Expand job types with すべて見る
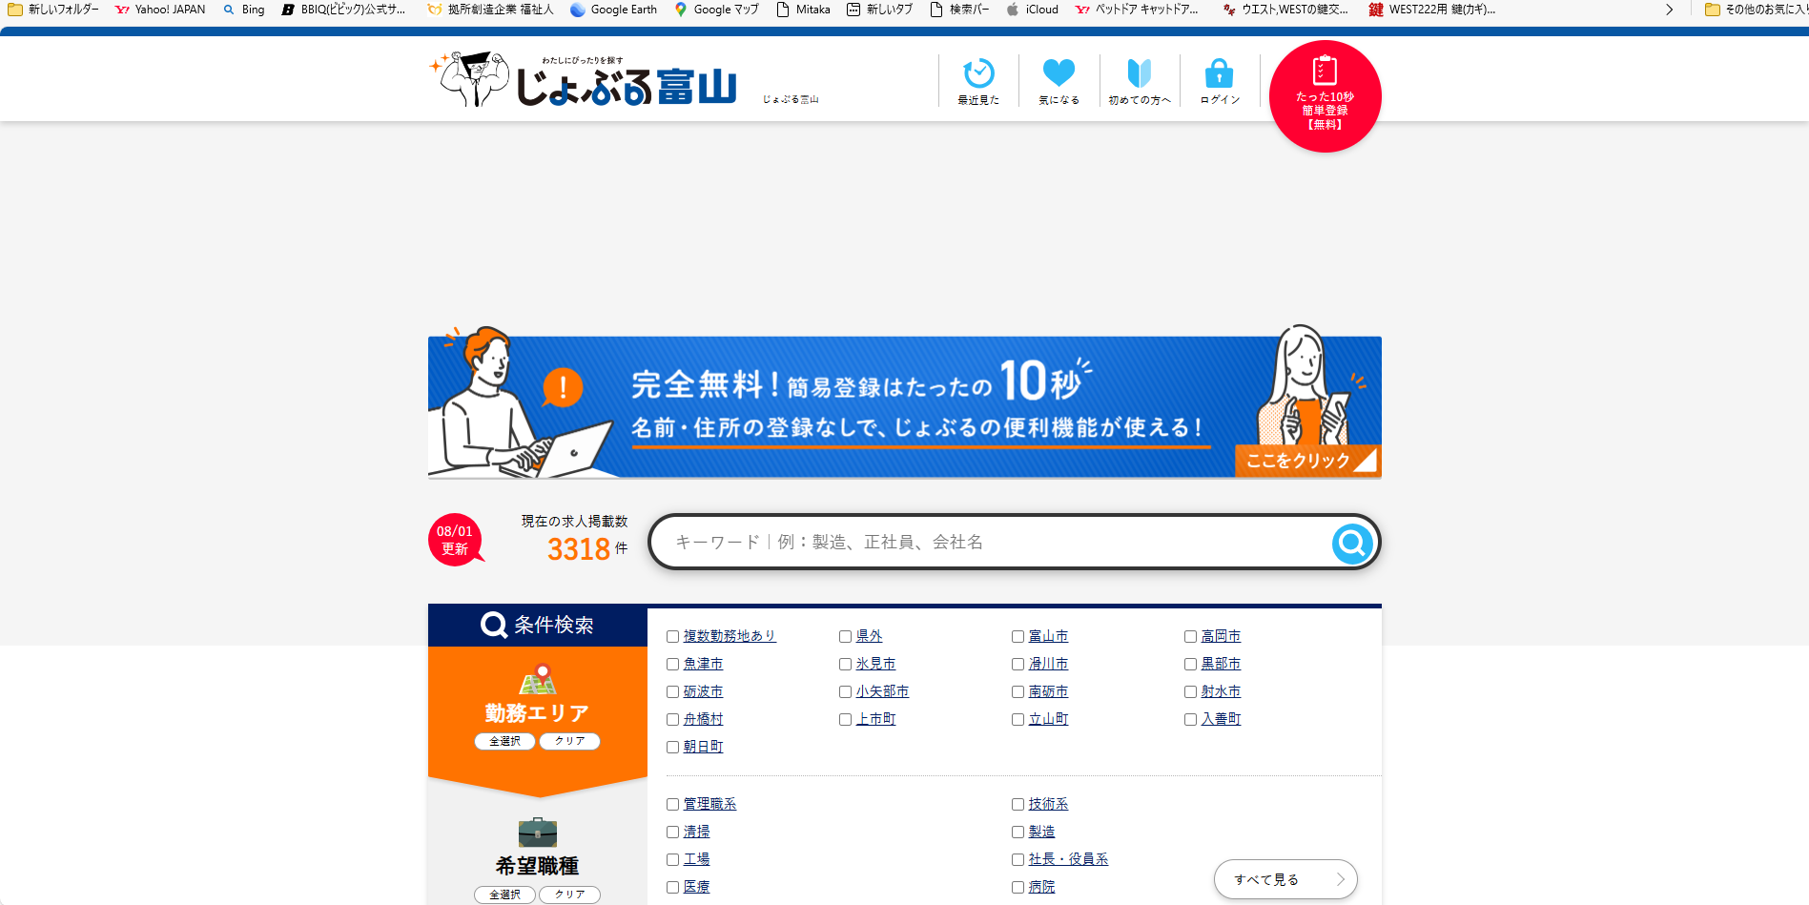This screenshot has height=905, width=1809. pyautogui.click(x=1285, y=879)
